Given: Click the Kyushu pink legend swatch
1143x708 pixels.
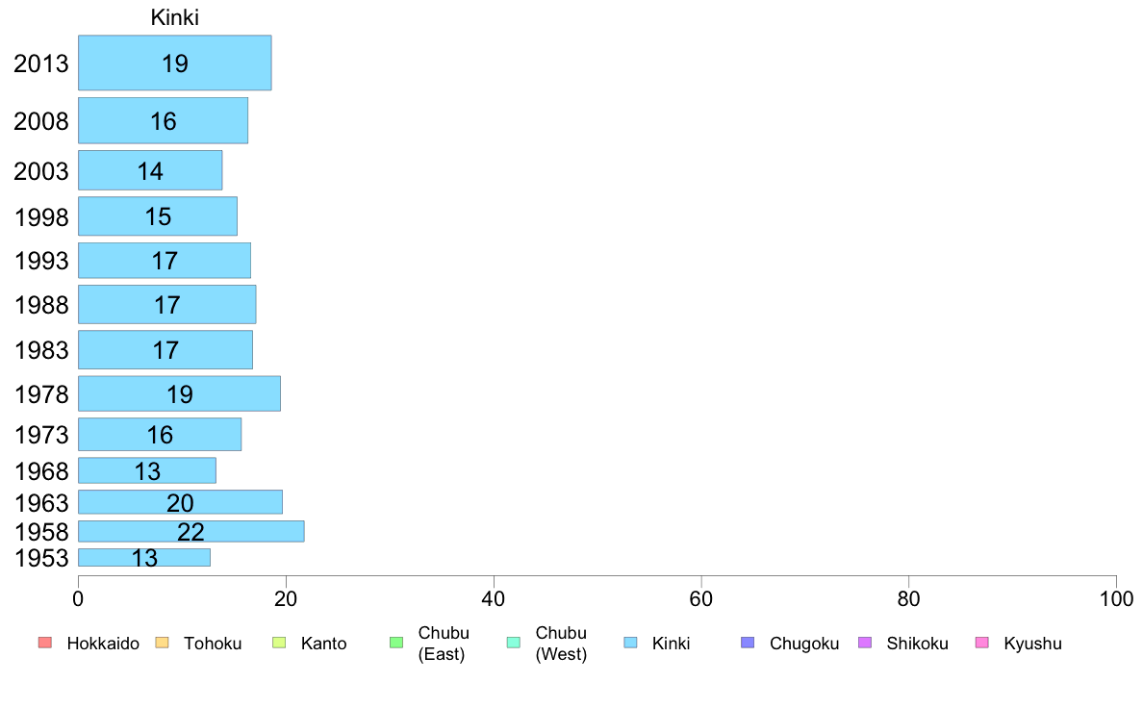Looking at the screenshot, I should tap(982, 643).
